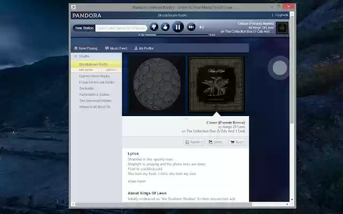
Task: Click About Kings Of Leon heading
Action: 147,193
